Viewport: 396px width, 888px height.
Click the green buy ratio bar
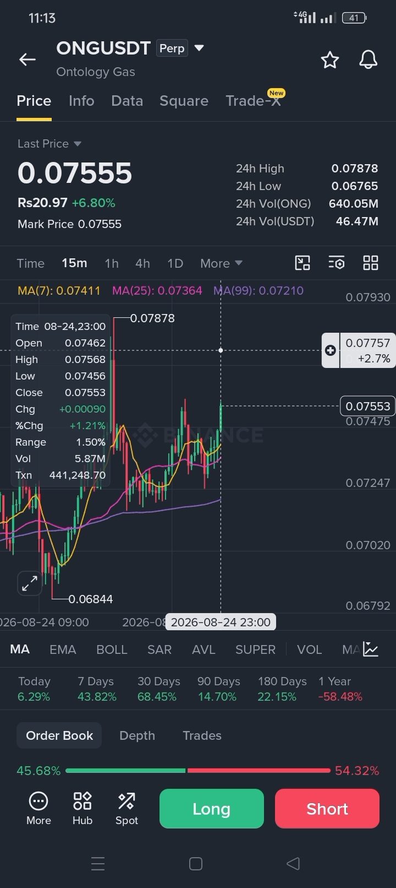pyautogui.click(x=125, y=770)
